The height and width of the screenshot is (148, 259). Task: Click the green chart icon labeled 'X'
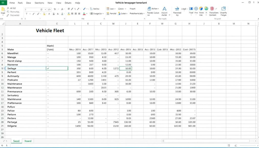click(x=206, y=9)
